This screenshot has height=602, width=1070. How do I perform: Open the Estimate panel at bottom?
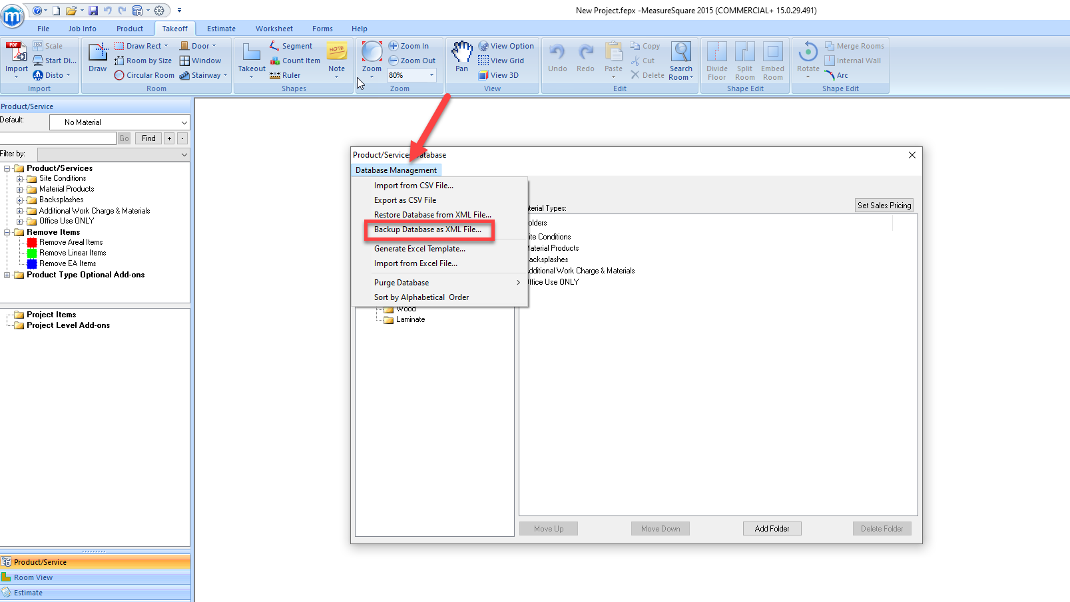(x=95, y=593)
